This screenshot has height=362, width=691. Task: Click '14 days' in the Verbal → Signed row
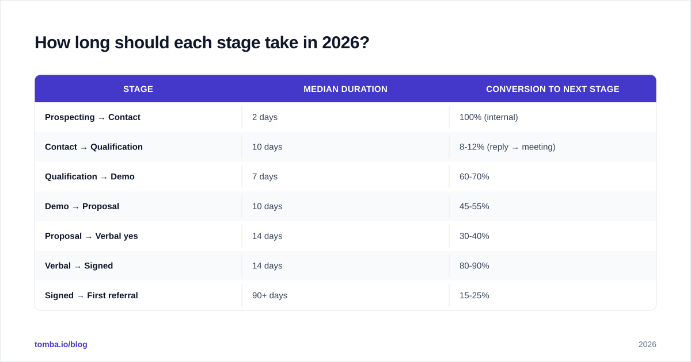point(345,266)
